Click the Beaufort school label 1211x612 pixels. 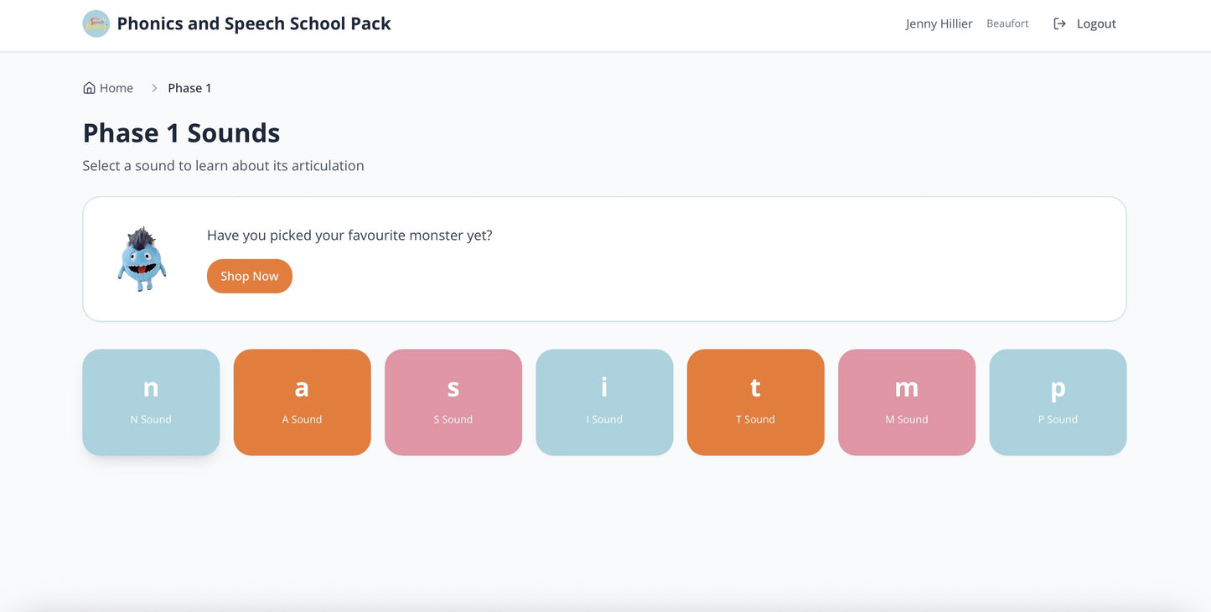coord(1007,23)
